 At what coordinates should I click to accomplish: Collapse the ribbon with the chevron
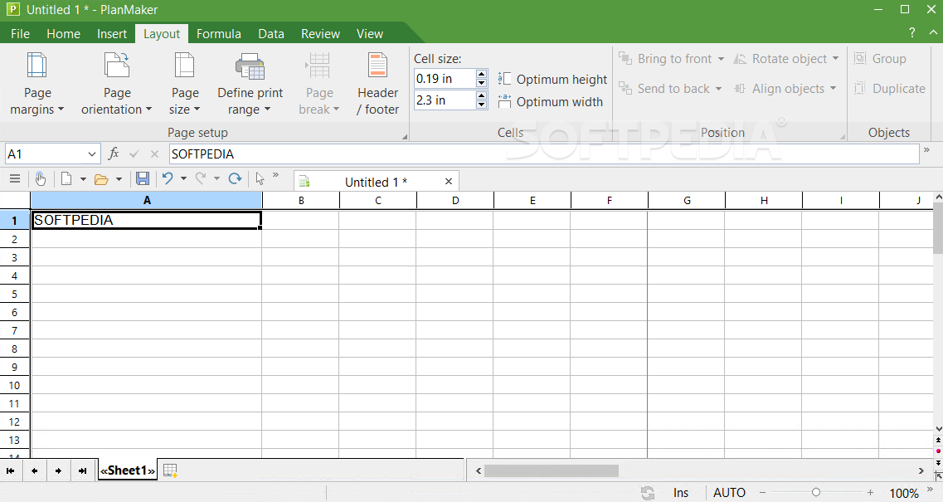933,32
